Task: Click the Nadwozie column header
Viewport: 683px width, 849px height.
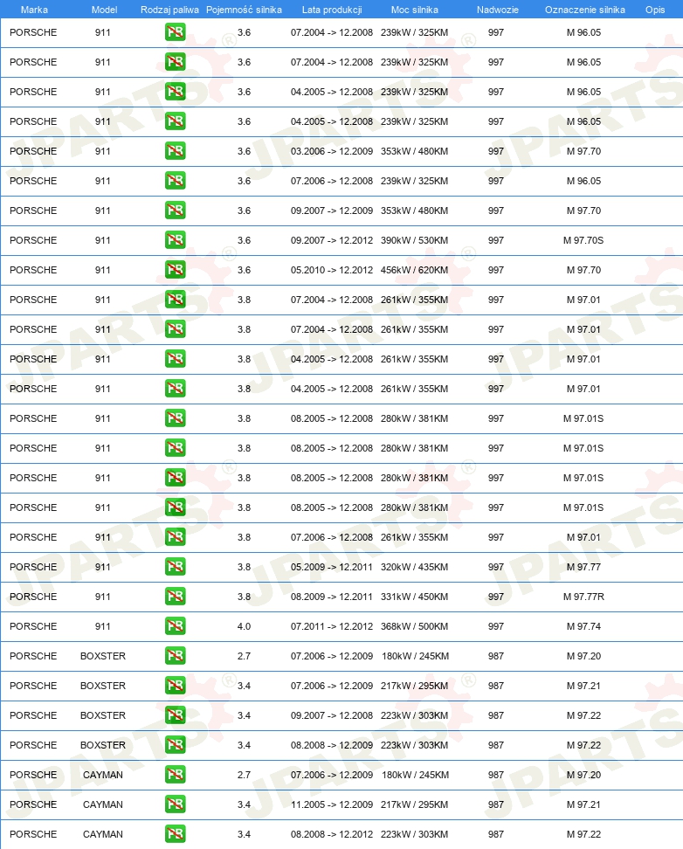Action: pyautogui.click(x=497, y=10)
